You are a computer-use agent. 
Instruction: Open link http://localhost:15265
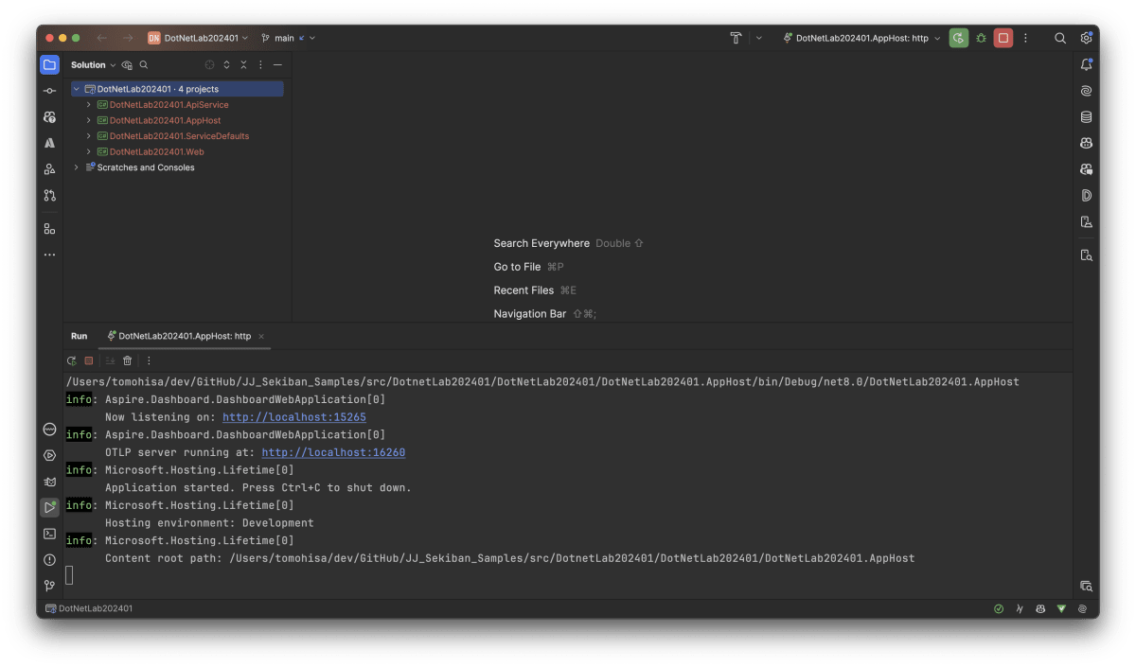(x=294, y=417)
